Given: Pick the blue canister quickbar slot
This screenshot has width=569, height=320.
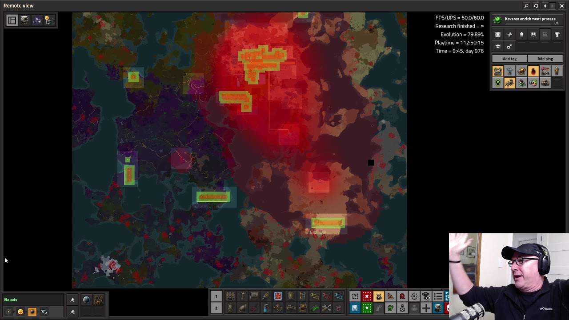Looking at the screenshot, I should tap(266, 308).
